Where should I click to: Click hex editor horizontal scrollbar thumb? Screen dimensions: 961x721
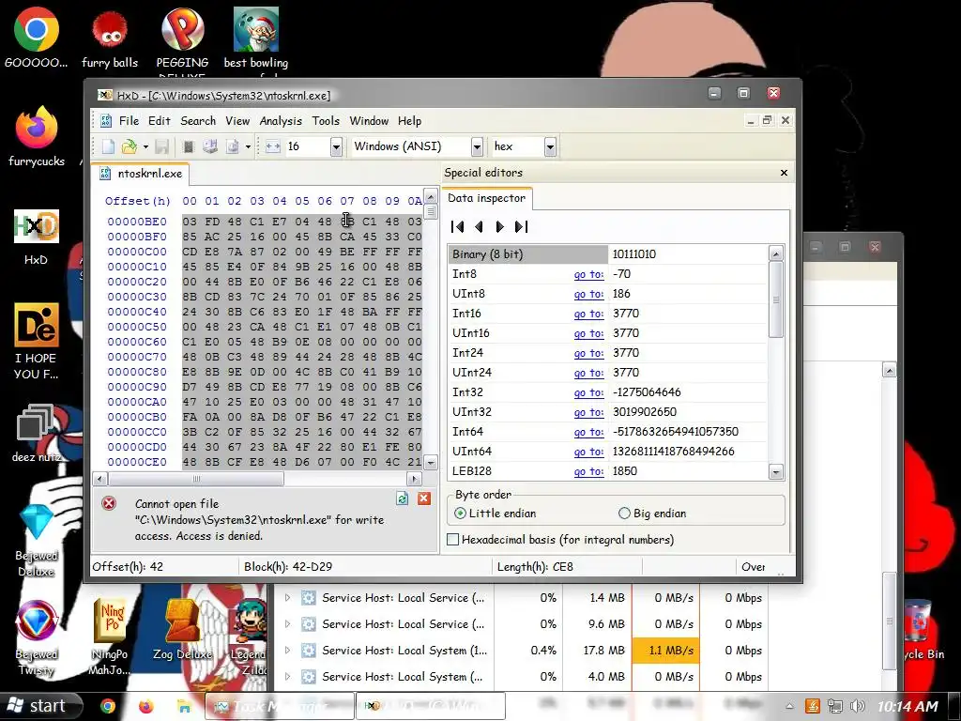[196, 479]
